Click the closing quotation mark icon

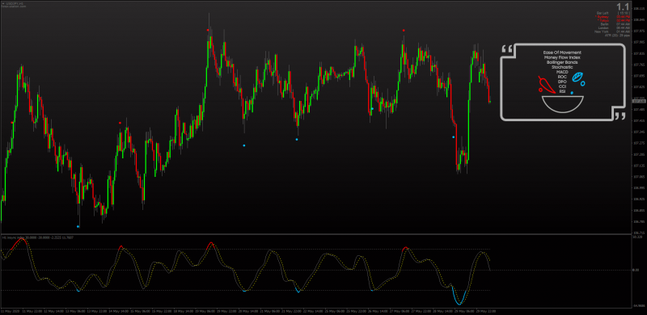620,115
